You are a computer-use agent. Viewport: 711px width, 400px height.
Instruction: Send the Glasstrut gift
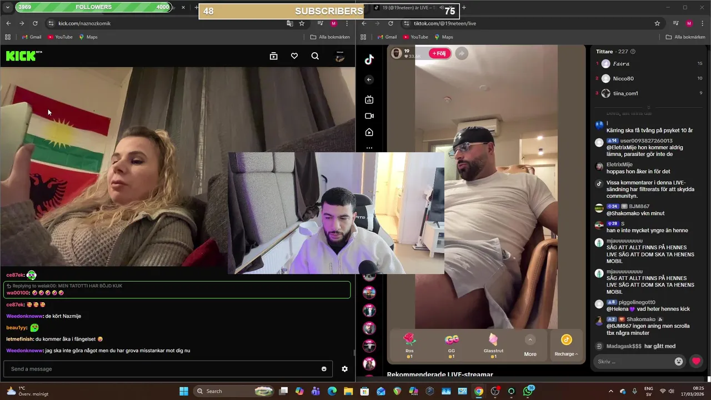493,346
